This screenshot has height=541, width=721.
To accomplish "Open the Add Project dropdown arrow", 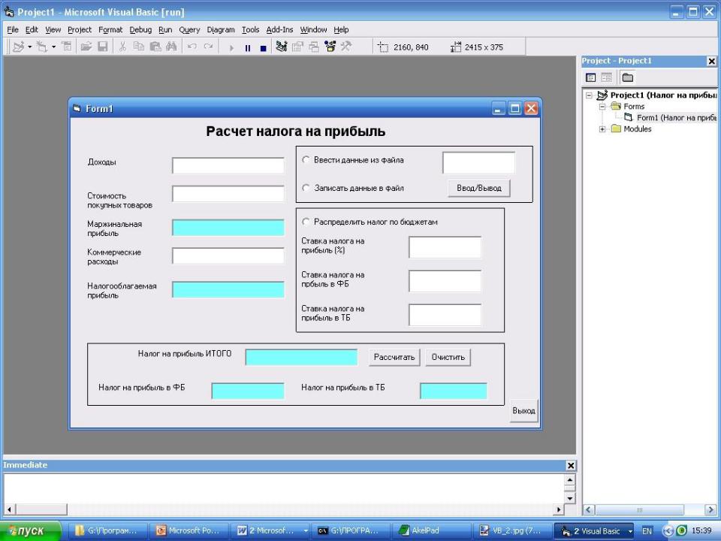I will (29, 47).
